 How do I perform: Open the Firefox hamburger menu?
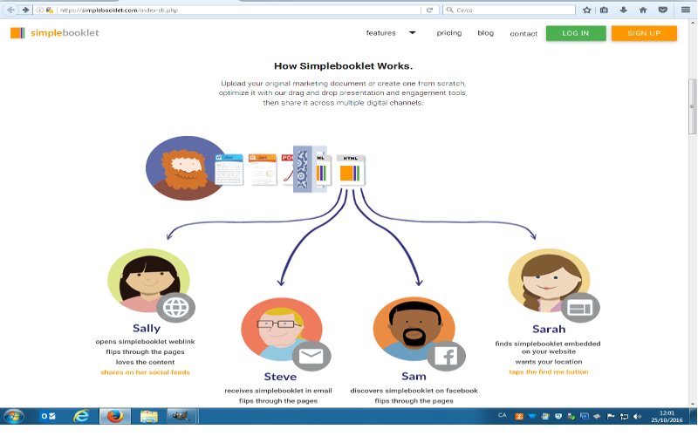click(685, 10)
